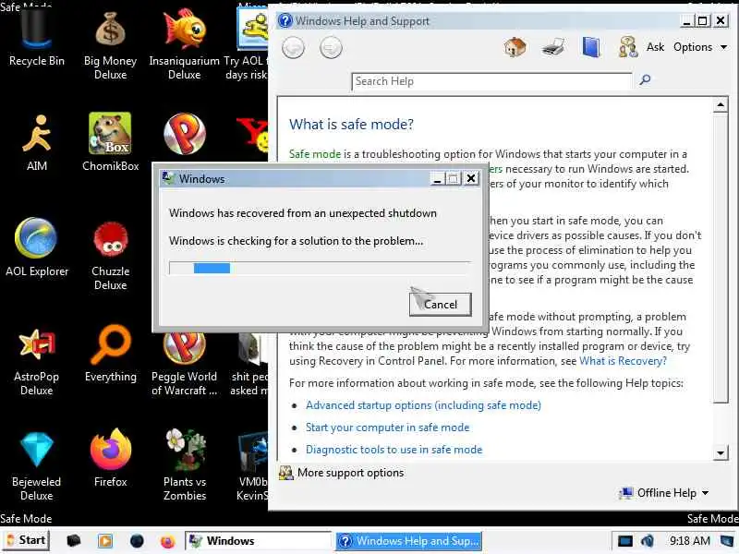Viewport: 739px width, 554px height.
Task: Go to Help home page icon
Action: 515,47
